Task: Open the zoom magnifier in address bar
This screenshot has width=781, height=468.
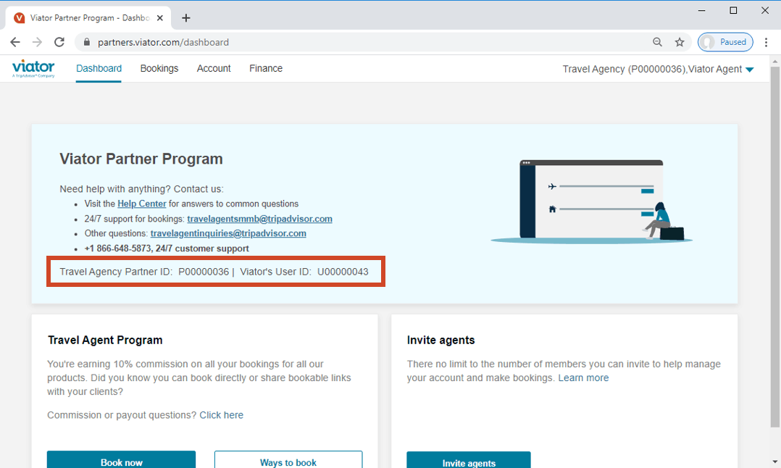Action: (658, 42)
